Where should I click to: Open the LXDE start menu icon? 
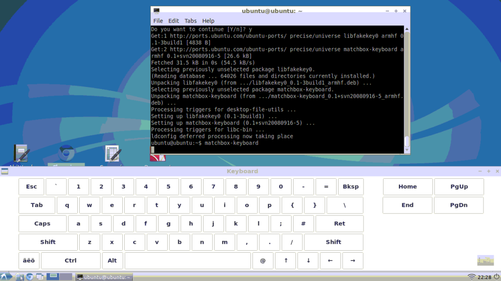6,277
